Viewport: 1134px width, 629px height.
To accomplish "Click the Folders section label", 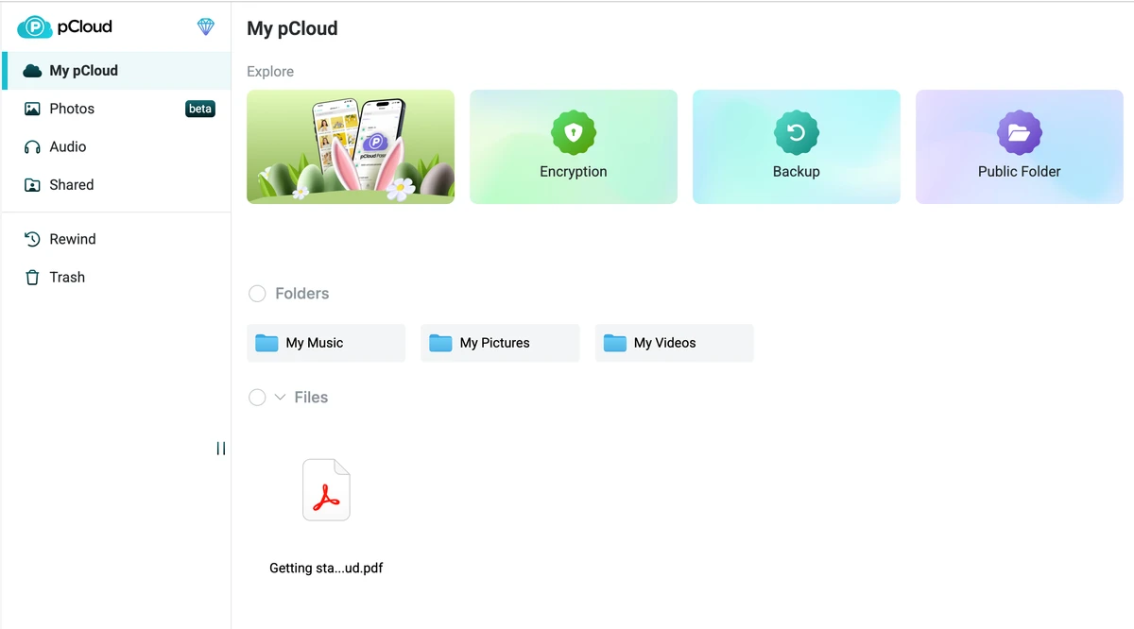I will [302, 294].
